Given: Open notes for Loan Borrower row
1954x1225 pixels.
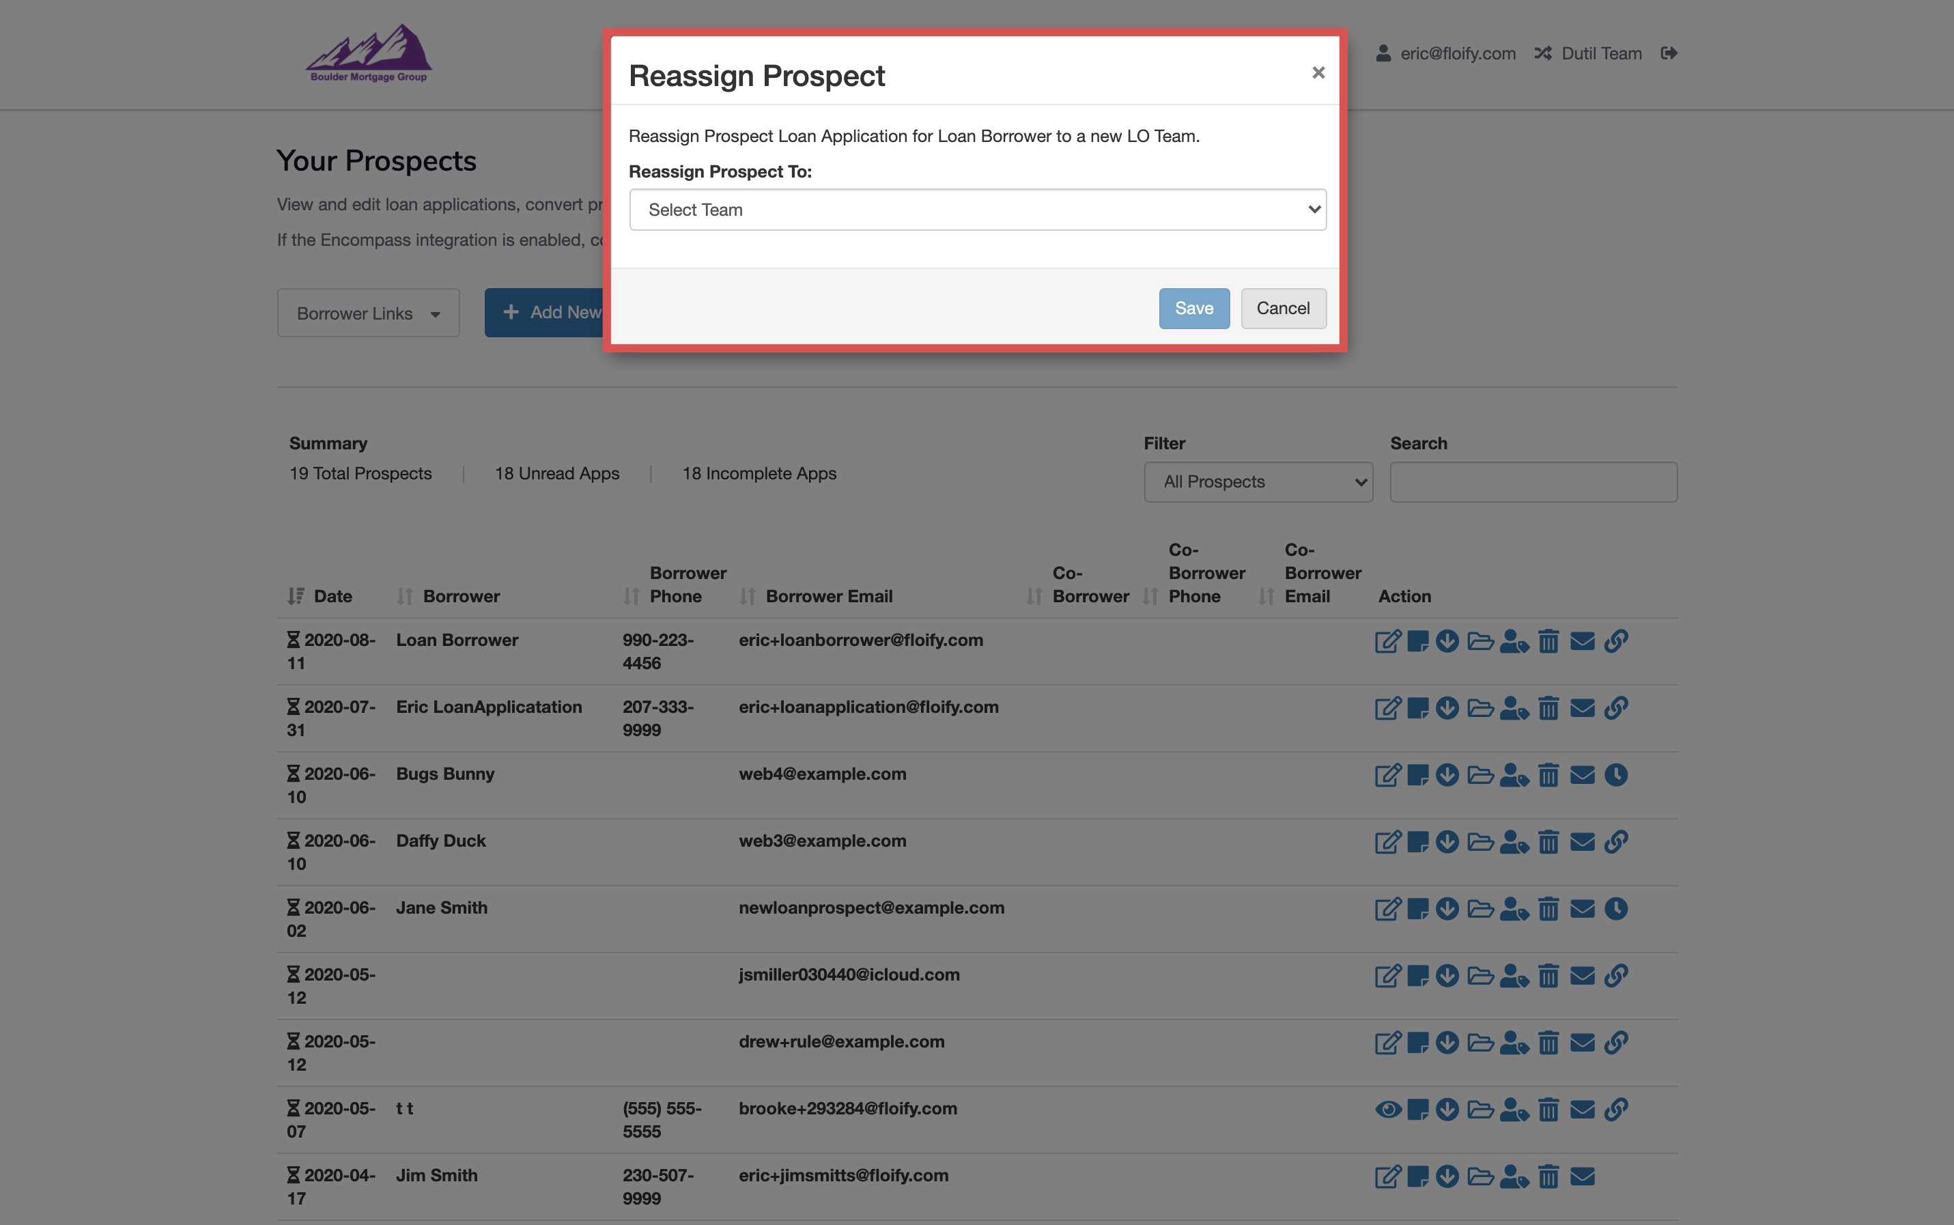Looking at the screenshot, I should coord(1417,641).
